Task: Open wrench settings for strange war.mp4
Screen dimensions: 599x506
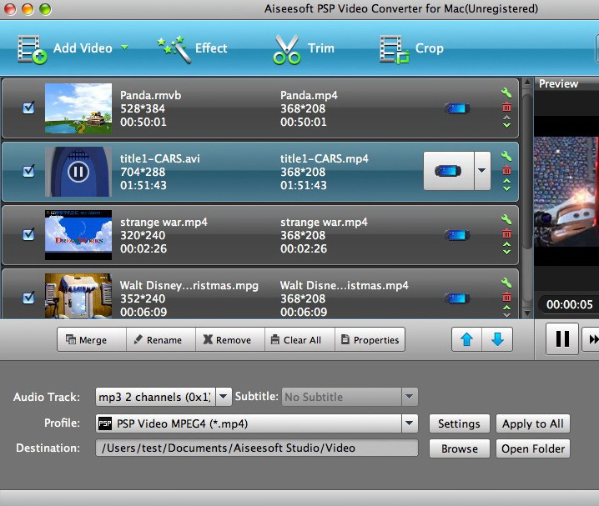Action: (x=506, y=219)
